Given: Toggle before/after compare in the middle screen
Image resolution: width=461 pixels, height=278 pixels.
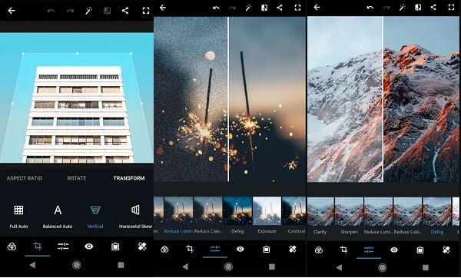Looking at the screenshot, I should 264,8.
